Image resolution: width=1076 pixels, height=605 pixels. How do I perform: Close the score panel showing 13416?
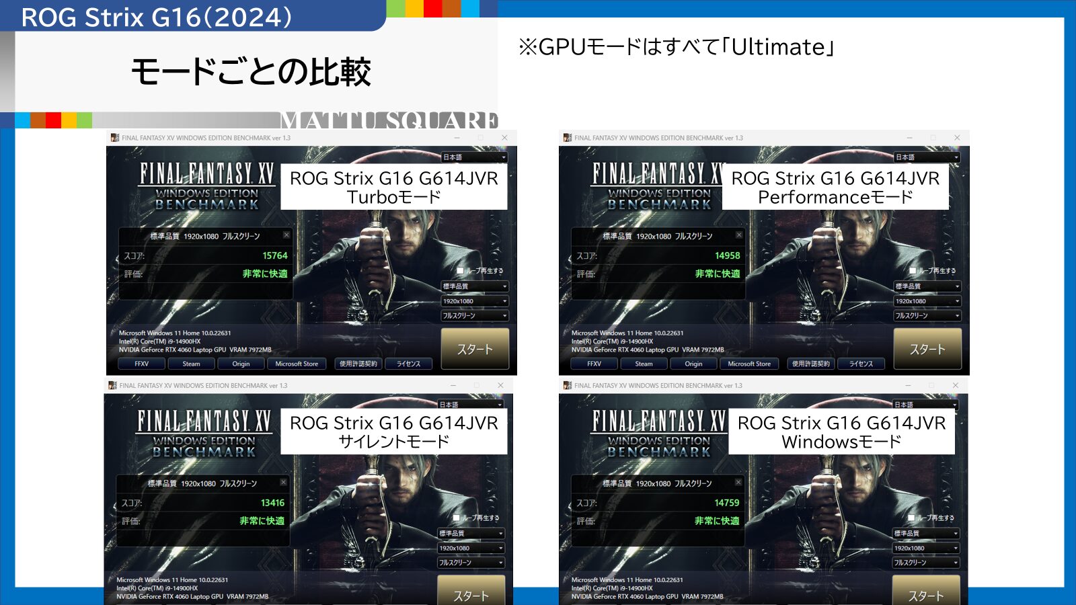click(x=284, y=482)
